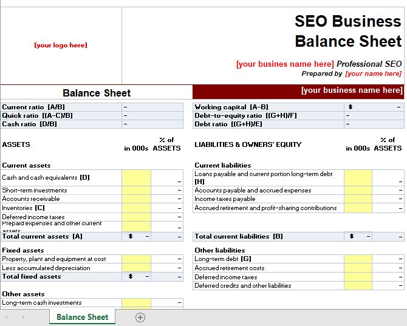Click the 'Long-term cash investments' label
The height and width of the screenshot is (326, 407).
[42, 303]
